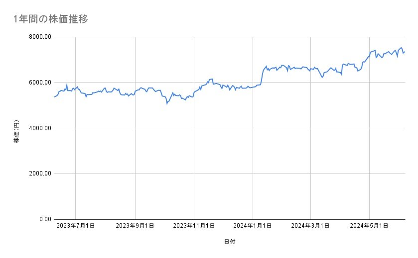Viewport: 418px width, 258px height.
Task: Click the rightmost end point of the price line
Action: click(x=405, y=52)
